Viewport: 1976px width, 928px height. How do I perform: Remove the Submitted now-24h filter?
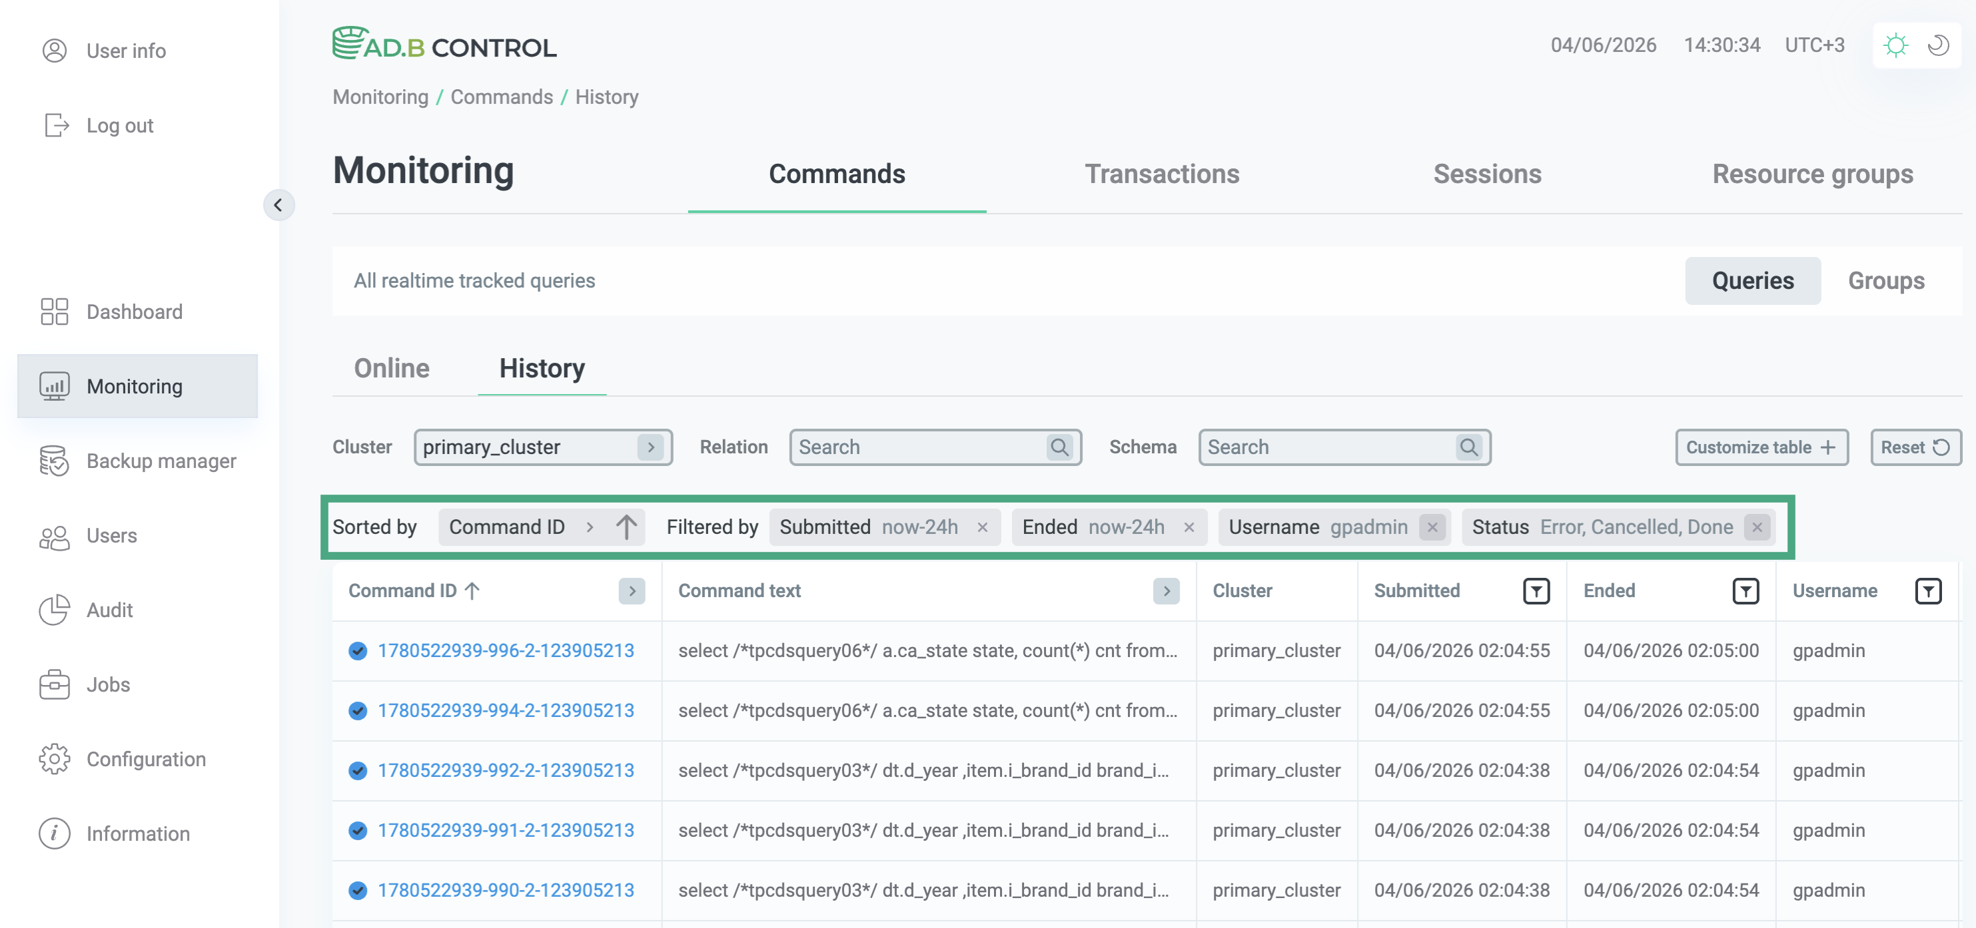click(x=982, y=527)
